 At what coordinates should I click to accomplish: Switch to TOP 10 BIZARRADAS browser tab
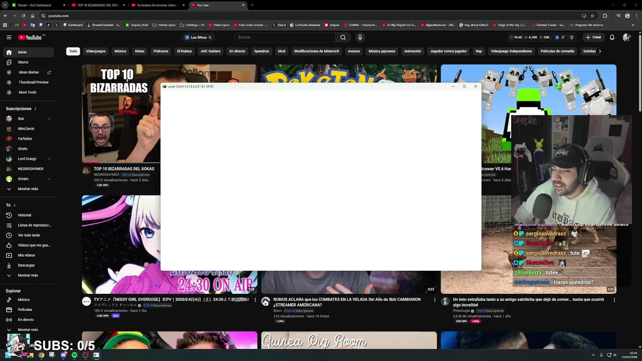pyautogui.click(x=98, y=5)
